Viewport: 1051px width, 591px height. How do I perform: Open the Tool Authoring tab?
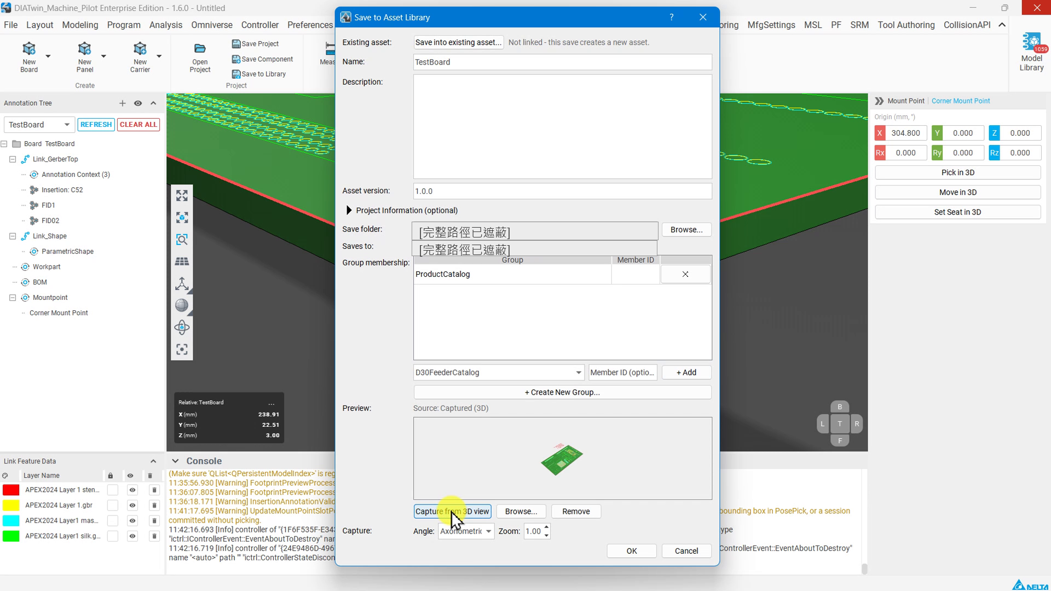tap(906, 25)
